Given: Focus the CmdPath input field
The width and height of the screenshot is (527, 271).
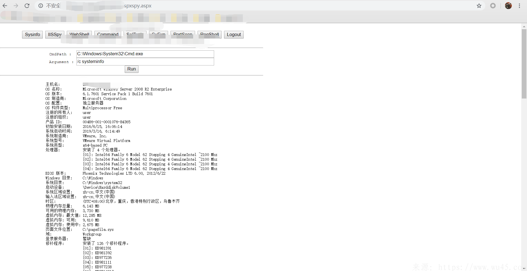Looking at the screenshot, I should [x=145, y=54].
